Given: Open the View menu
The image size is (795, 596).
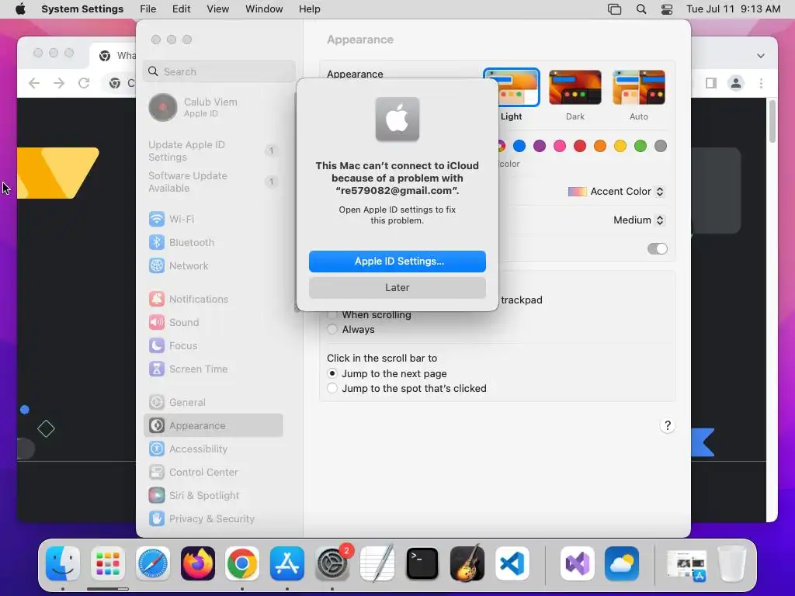Looking at the screenshot, I should [x=217, y=9].
